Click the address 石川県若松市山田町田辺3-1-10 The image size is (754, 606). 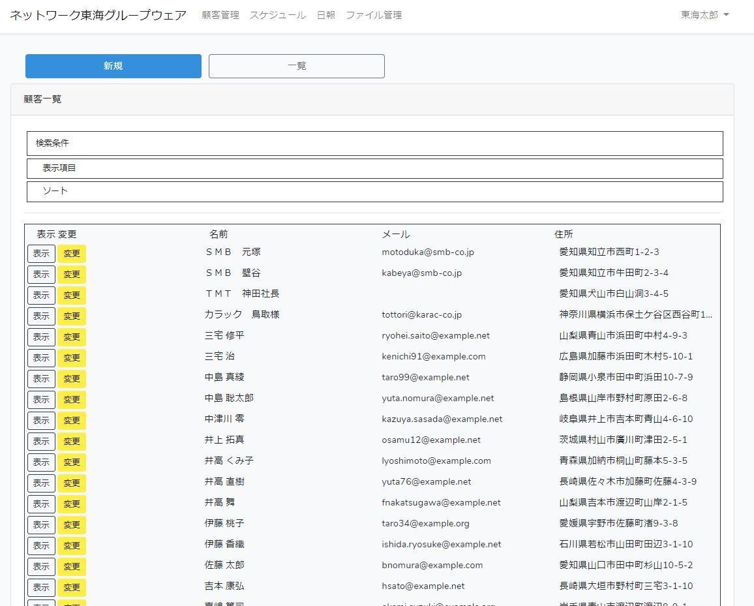[626, 544]
